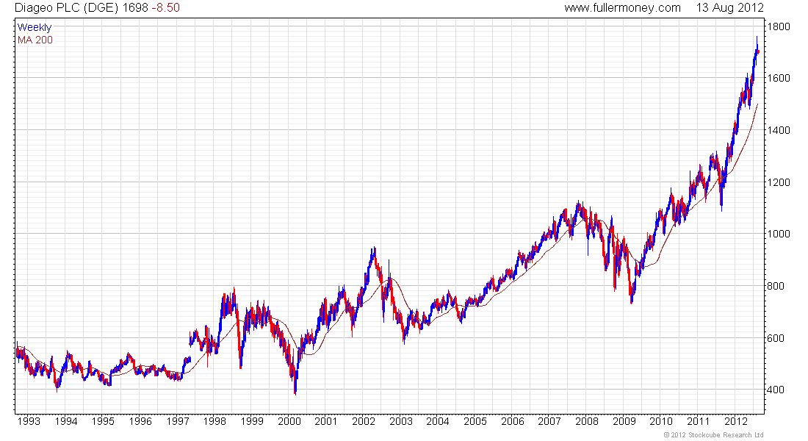
Task: Open the www.fullermoney.com link text
Action: click(622, 8)
